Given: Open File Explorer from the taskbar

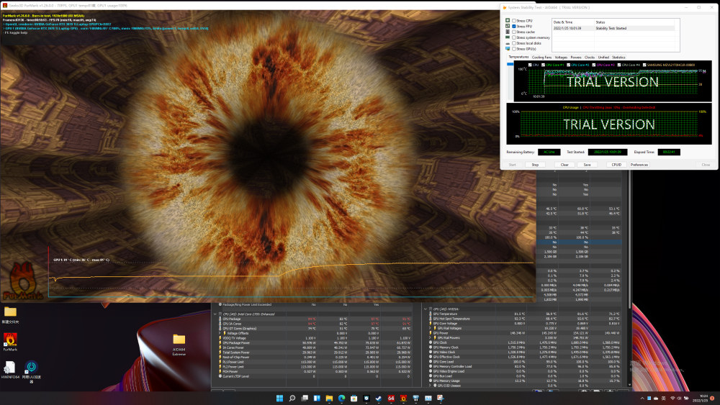Looking at the screenshot, I should pyautogui.click(x=329, y=398).
